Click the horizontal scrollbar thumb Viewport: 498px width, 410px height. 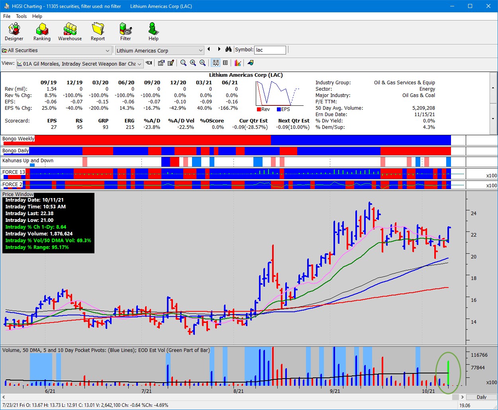[x=455, y=397]
